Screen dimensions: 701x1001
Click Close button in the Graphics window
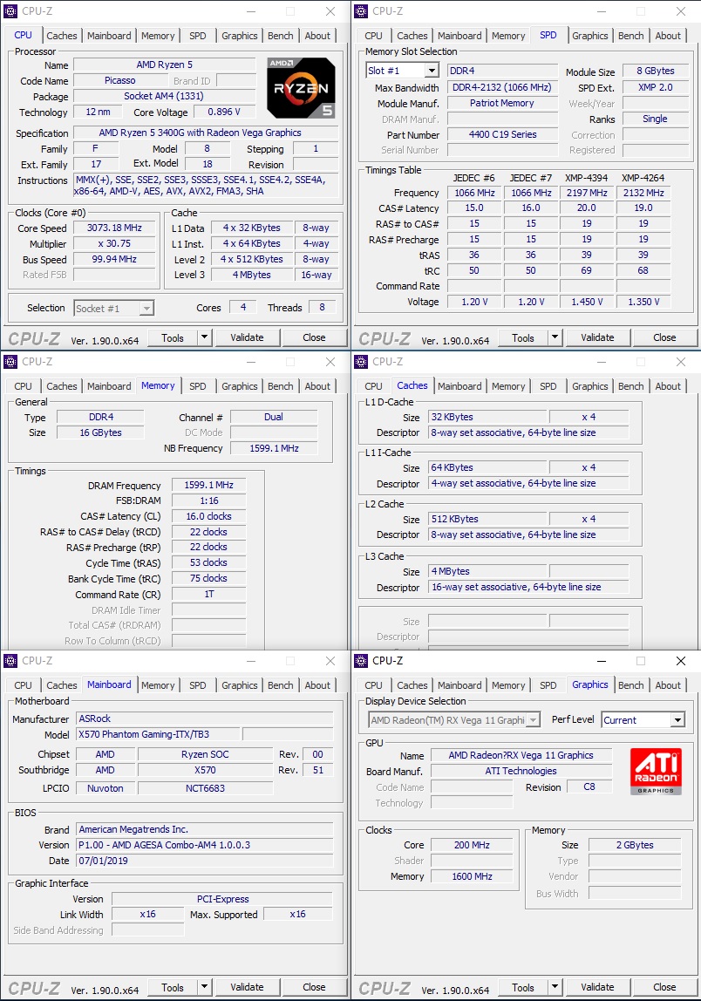coord(664,987)
